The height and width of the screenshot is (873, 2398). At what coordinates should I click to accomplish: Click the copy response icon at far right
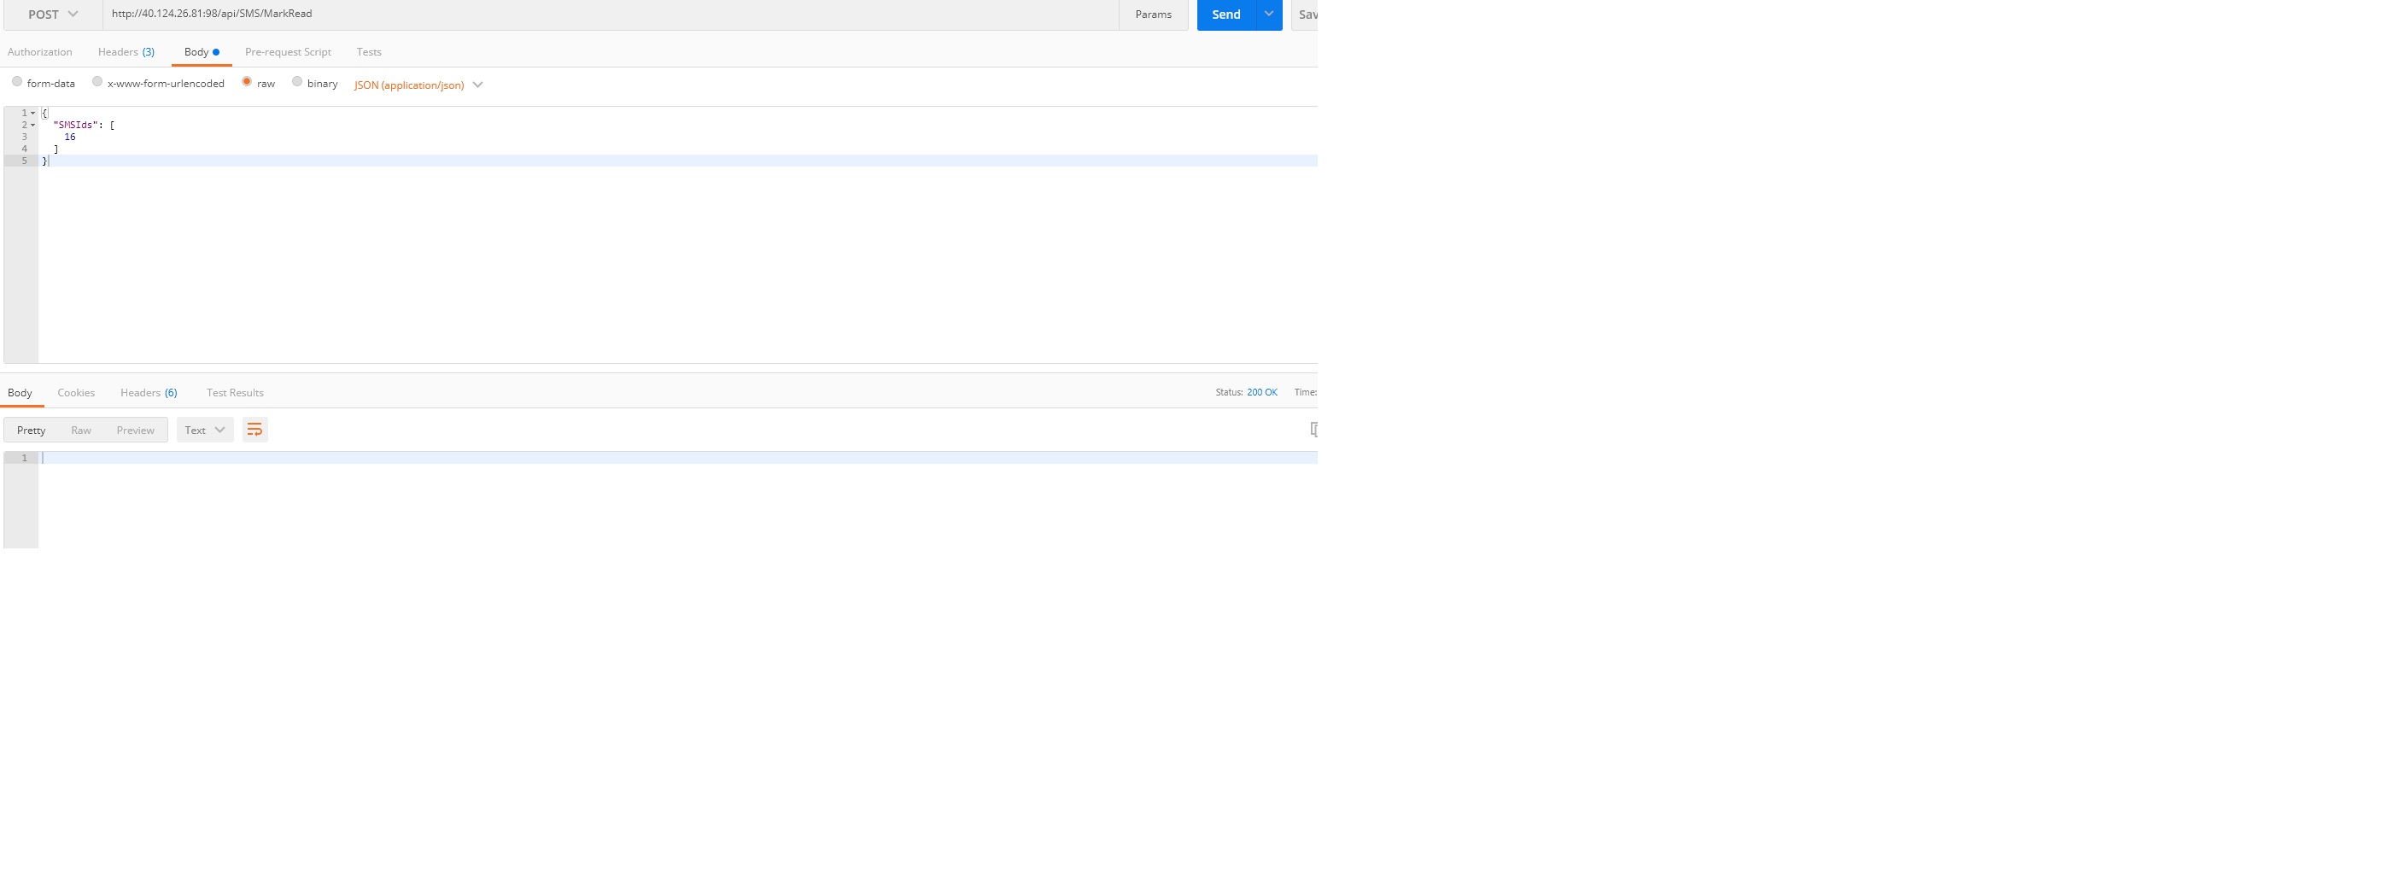(x=1313, y=430)
